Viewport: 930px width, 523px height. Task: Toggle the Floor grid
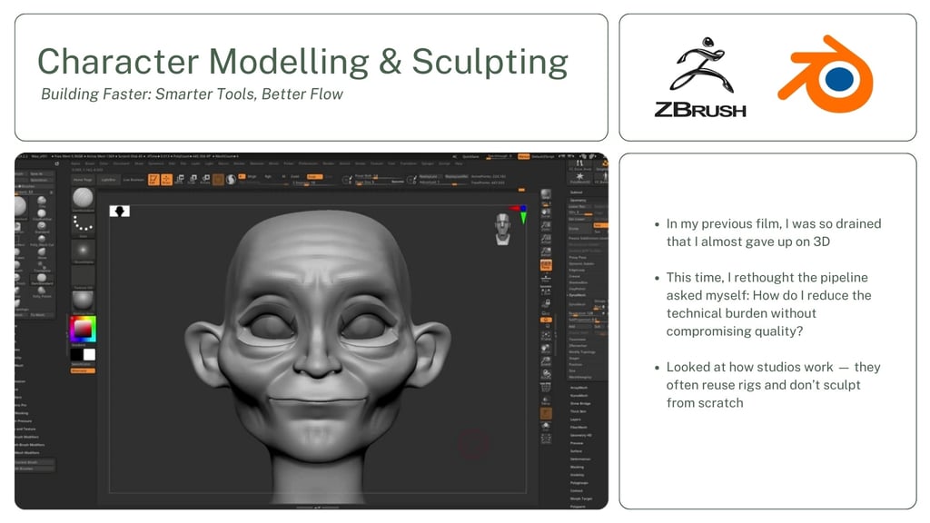tap(546, 280)
